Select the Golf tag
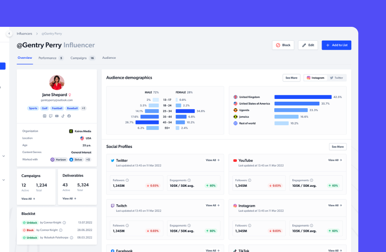Screen dimensions: 386x252 point(44,108)
